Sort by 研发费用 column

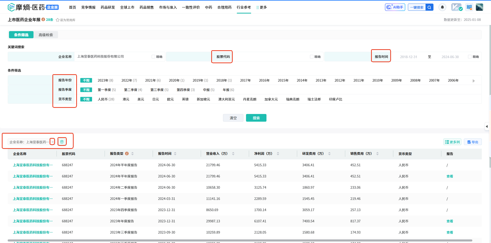329,154
